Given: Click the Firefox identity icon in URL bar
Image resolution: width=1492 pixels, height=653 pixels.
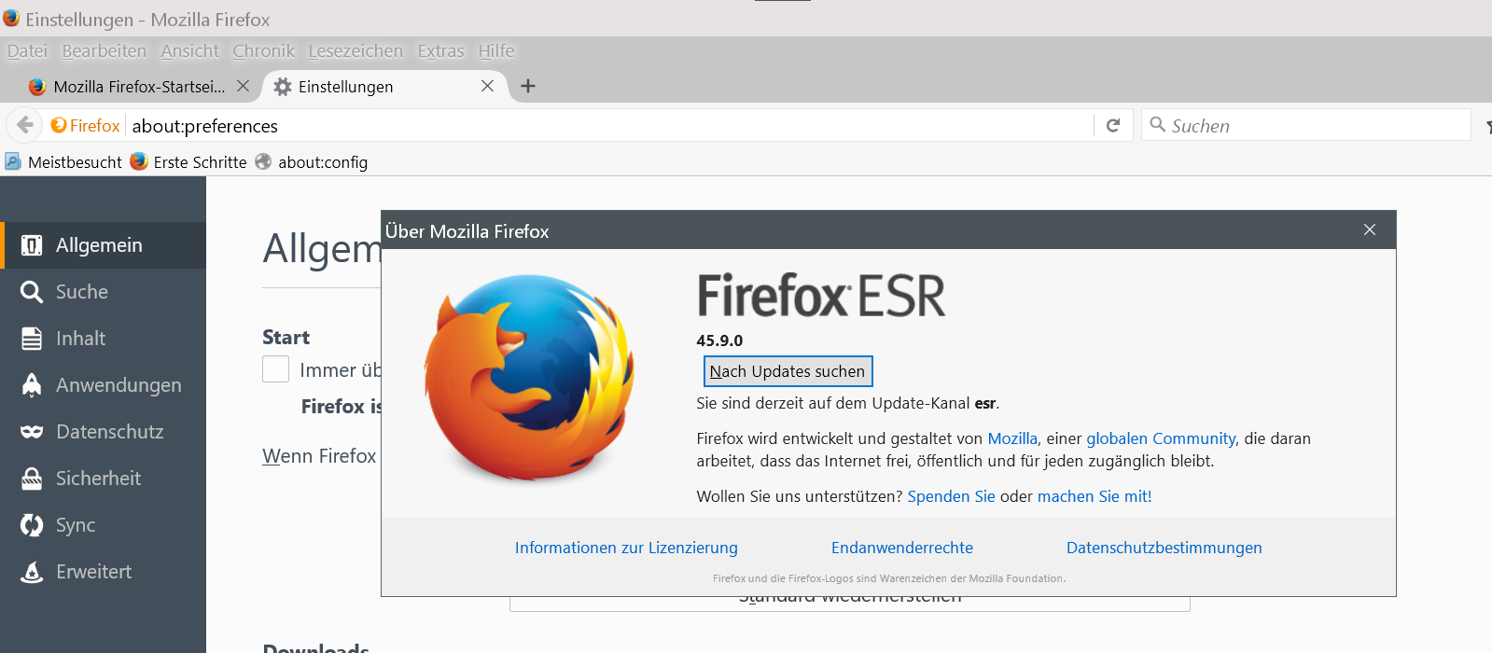Looking at the screenshot, I should point(59,125).
